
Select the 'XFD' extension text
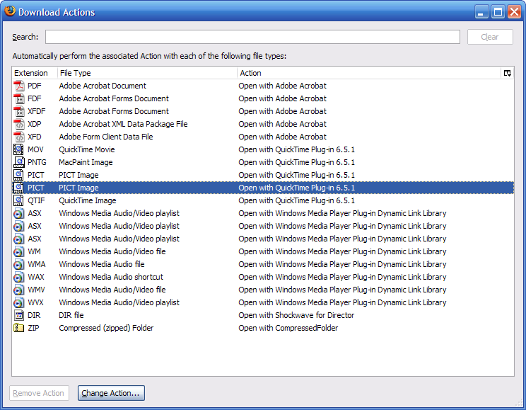click(x=35, y=137)
